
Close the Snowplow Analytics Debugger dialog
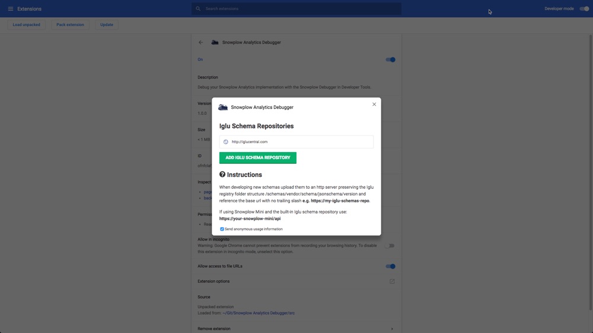tap(374, 105)
